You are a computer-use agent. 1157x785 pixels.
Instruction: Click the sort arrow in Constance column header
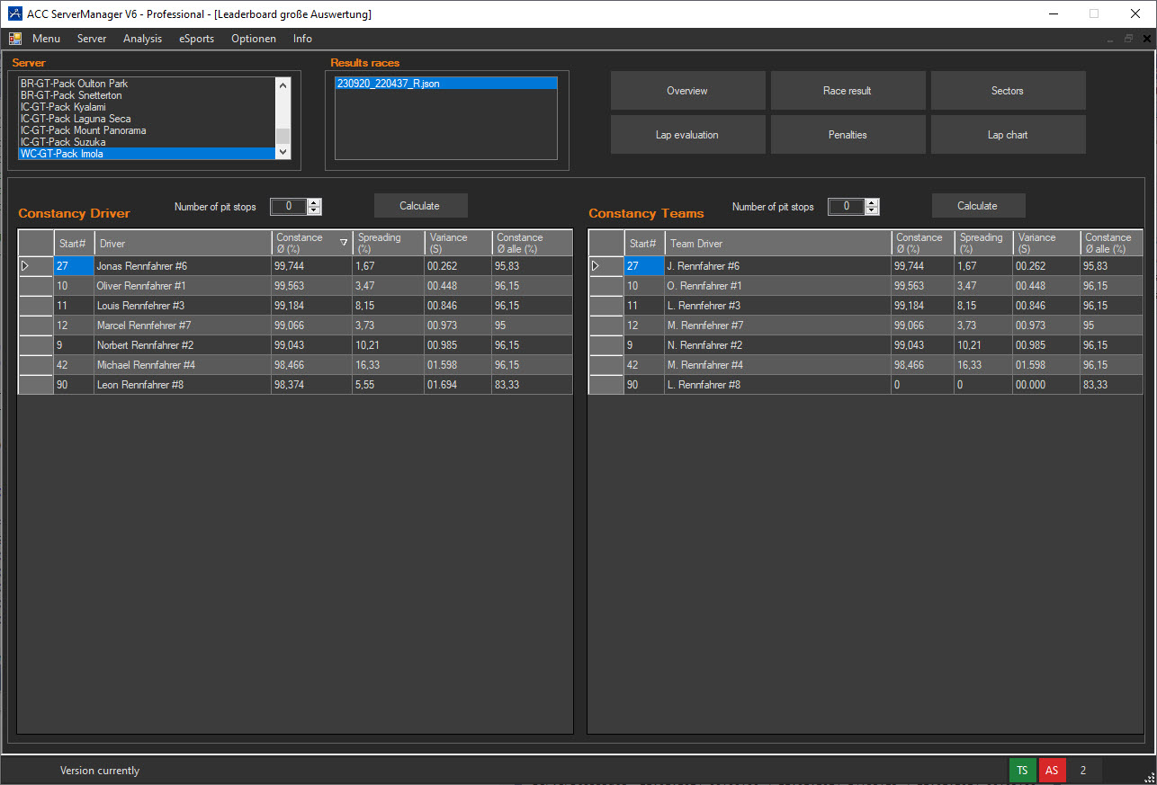tap(343, 243)
